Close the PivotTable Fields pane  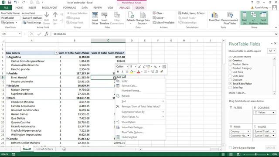(275, 43)
